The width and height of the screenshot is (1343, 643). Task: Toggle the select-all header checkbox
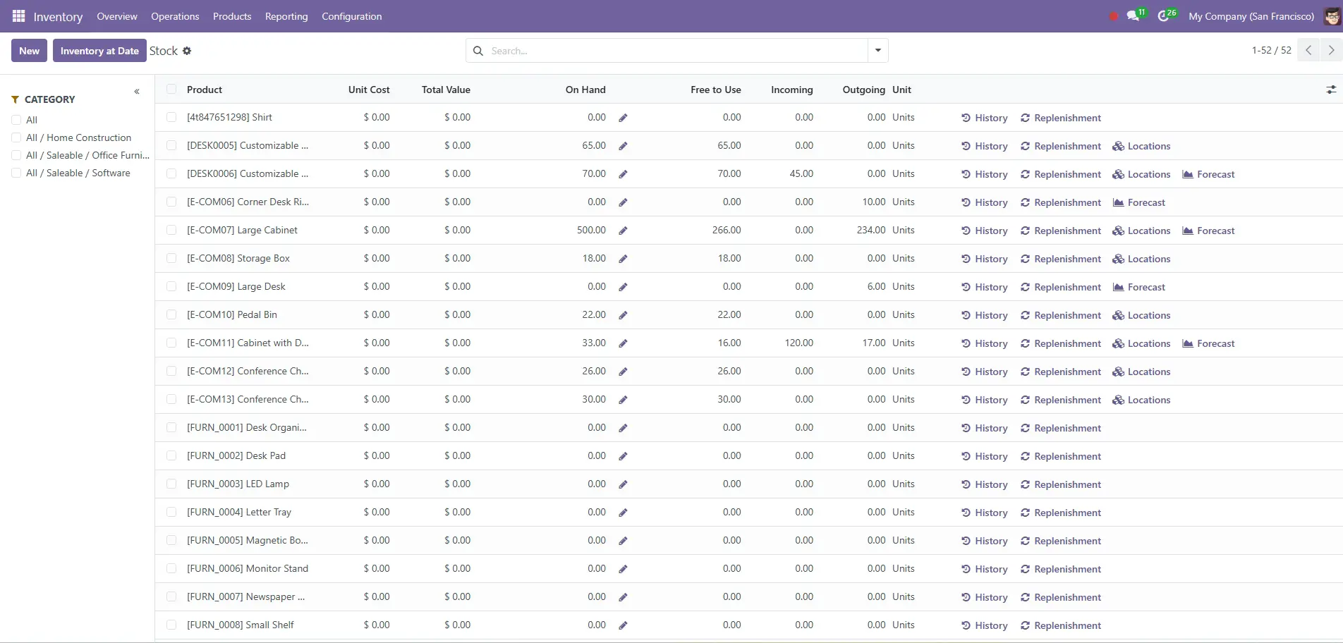171,89
